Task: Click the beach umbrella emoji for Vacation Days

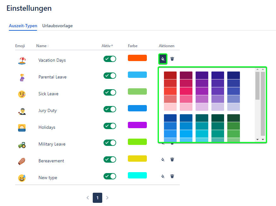Action: tap(22, 60)
